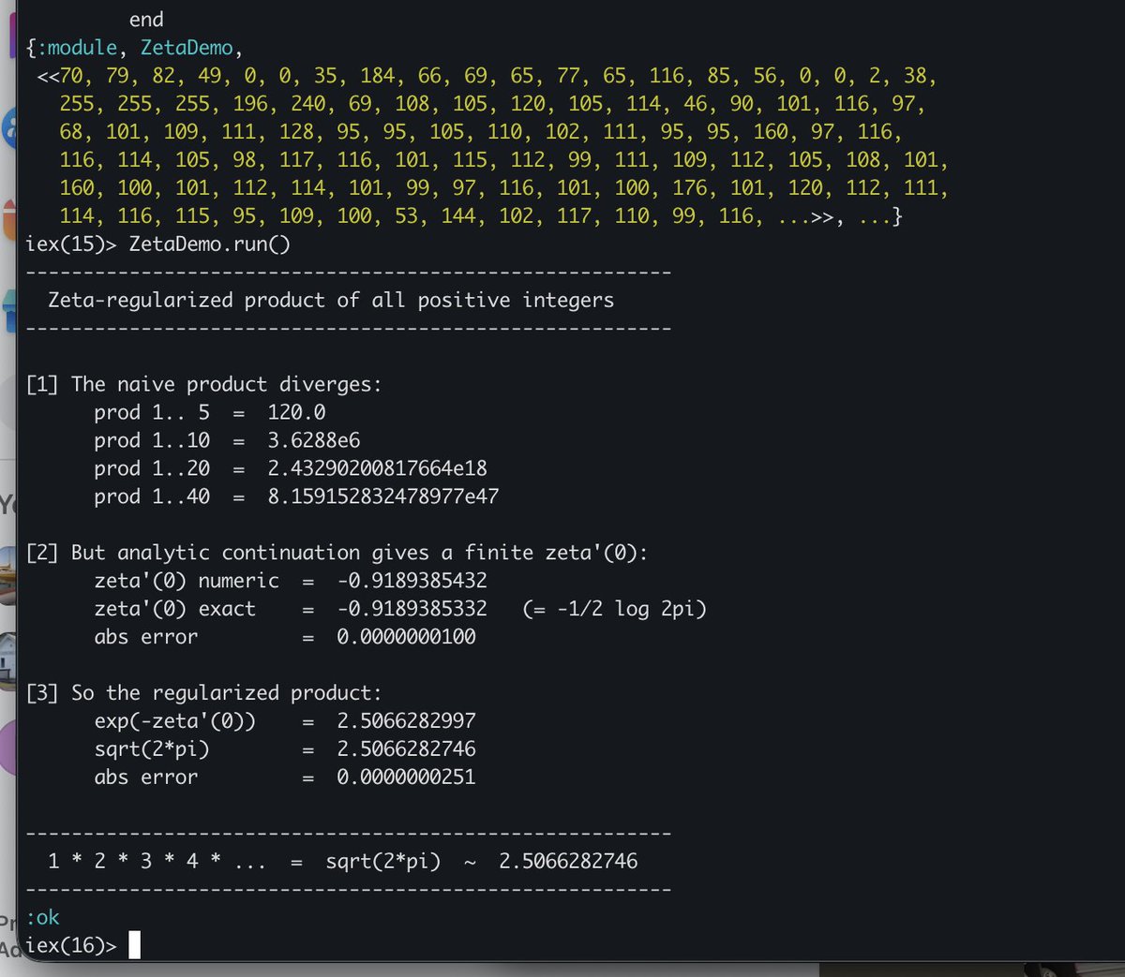Click the "(= -1/2 log 2pi)" note

[x=615, y=609]
